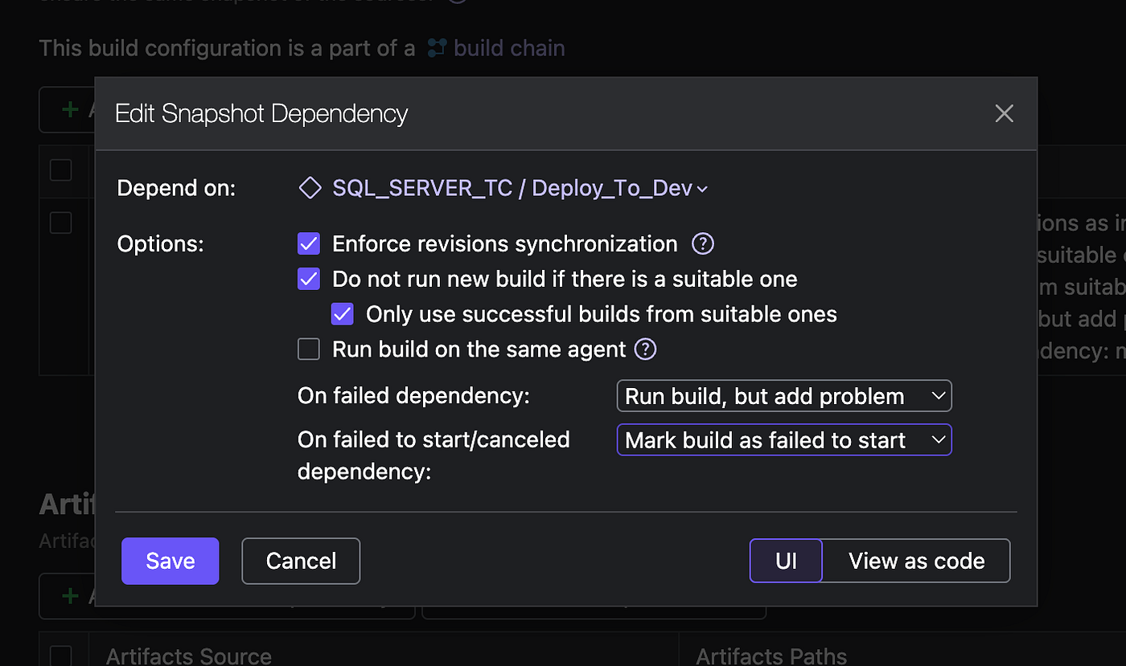Close the Edit Snapshot Dependency dialog
Image resolution: width=1126 pixels, height=666 pixels.
click(1004, 113)
